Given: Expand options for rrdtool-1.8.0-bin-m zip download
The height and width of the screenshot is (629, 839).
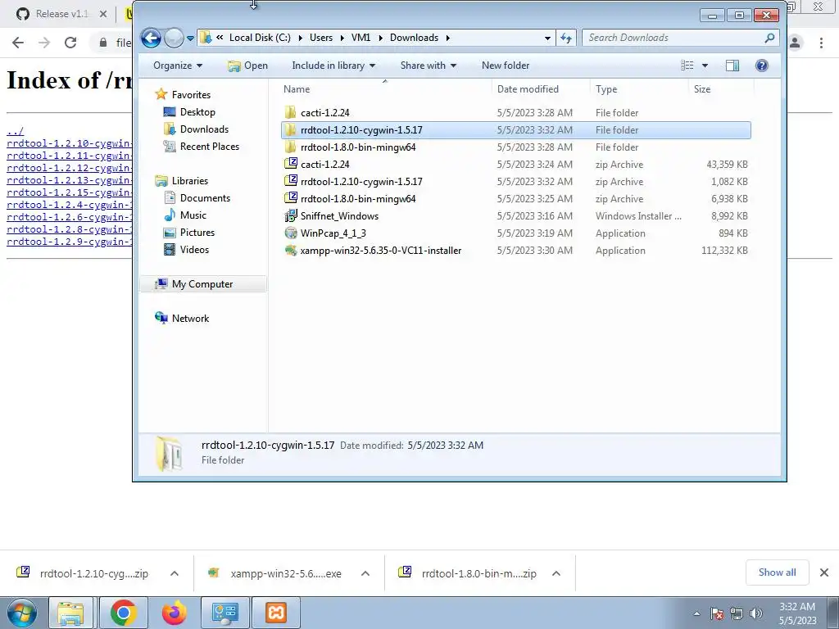Looking at the screenshot, I should tap(556, 573).
